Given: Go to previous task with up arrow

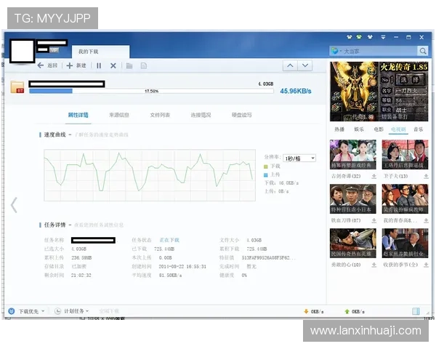Looking at the screenshot, I should pyautogui.click(x=289, y=65).
